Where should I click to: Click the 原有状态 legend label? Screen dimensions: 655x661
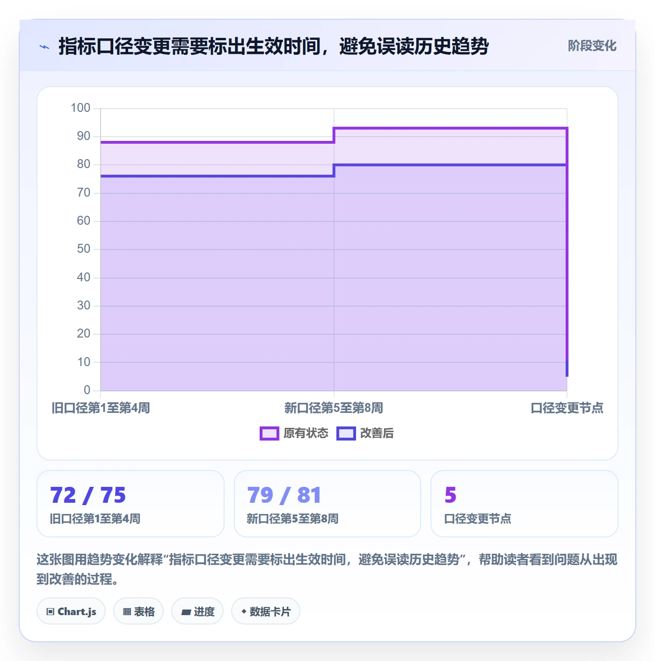point(306,433)
